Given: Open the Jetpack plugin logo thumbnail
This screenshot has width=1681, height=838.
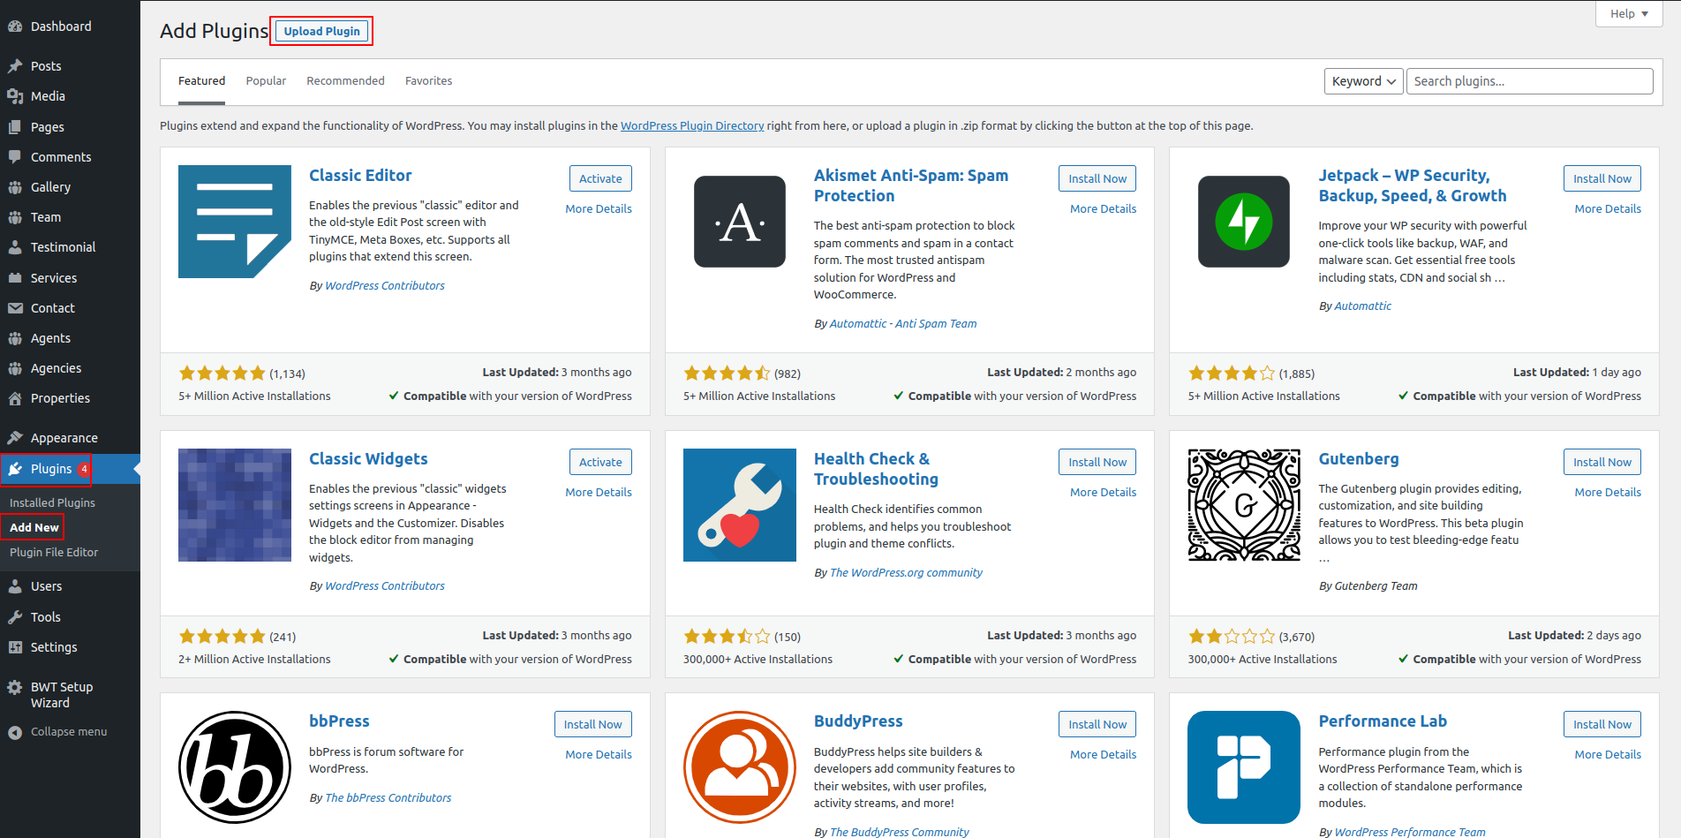Looking at the screenshot, I should tap(1243, 222).
